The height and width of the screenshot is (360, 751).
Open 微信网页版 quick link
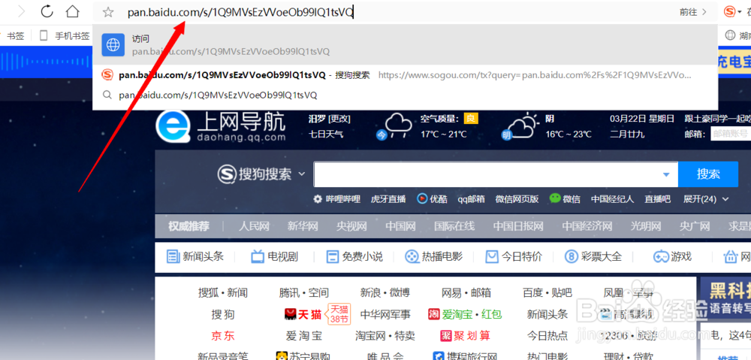[517, 199]
